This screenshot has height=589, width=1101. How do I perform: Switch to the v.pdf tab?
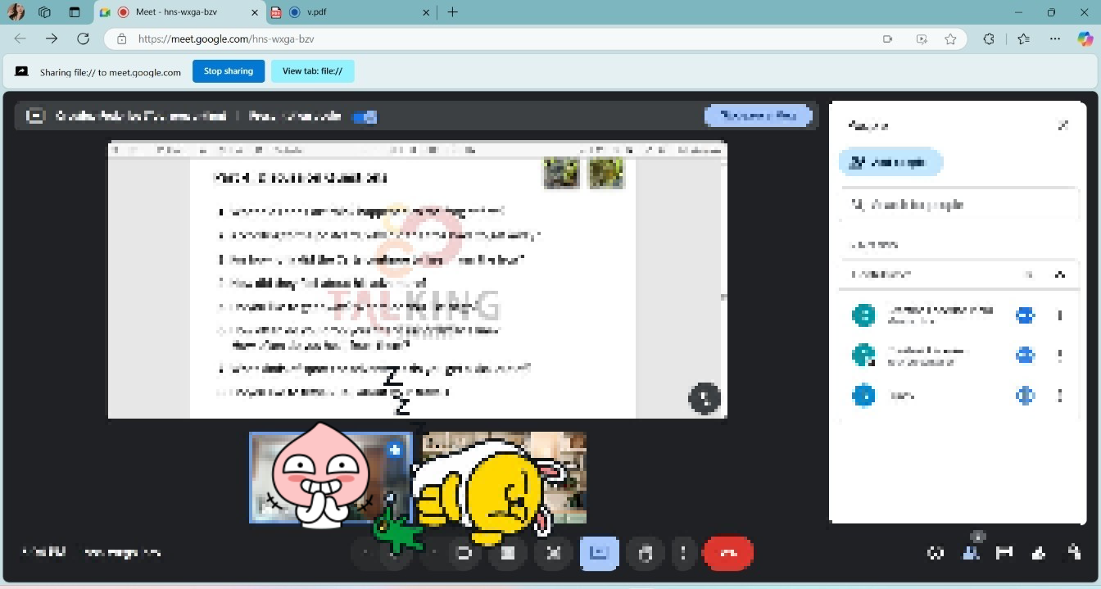(x=352, y=12)
